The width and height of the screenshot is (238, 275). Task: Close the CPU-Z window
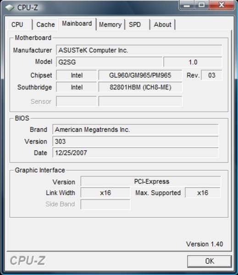(221, 5)
